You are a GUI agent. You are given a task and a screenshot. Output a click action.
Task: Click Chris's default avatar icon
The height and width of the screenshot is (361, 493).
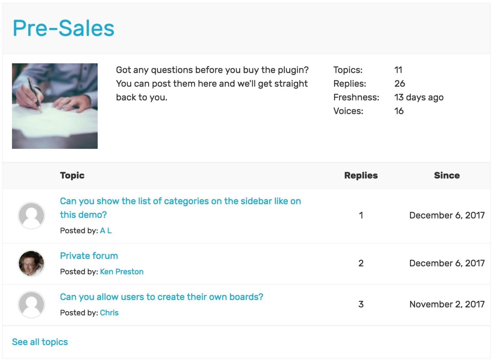tap(31, 304)
